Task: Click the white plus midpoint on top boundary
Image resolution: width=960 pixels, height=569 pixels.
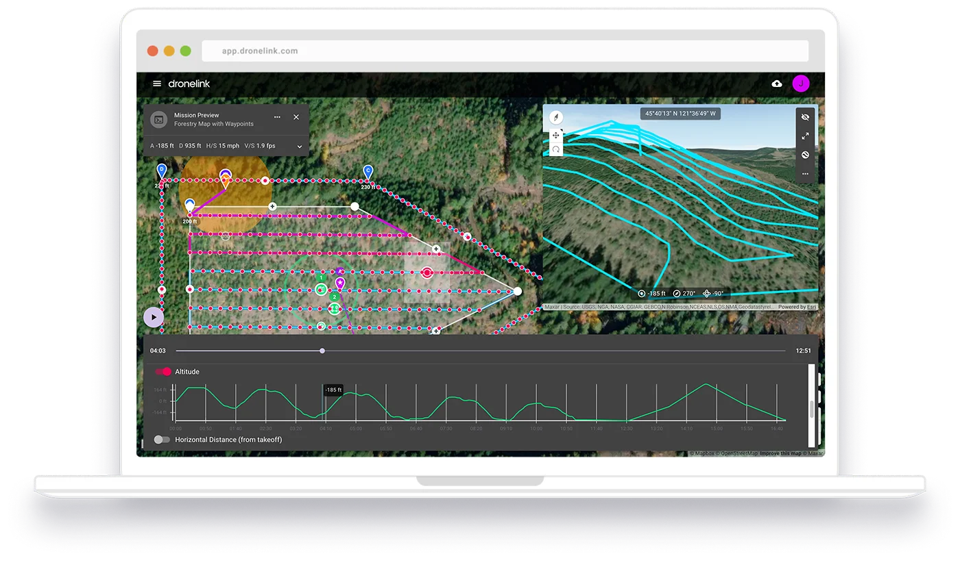Action: [x=272, y=206]
